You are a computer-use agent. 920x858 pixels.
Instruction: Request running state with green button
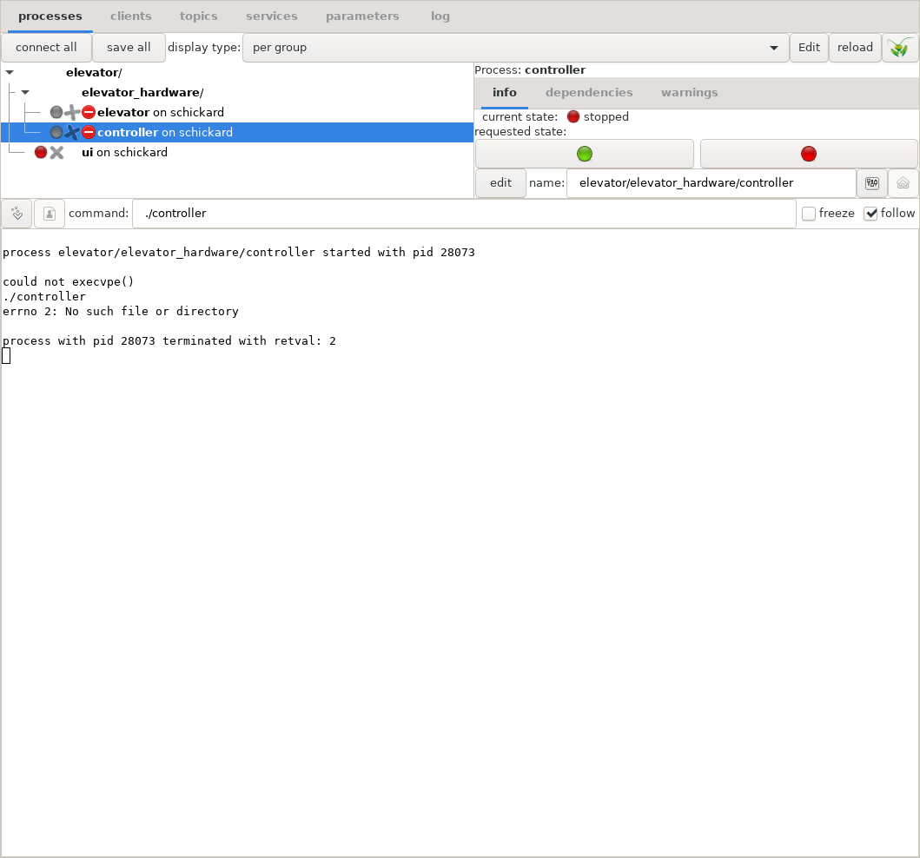[585, 154]
